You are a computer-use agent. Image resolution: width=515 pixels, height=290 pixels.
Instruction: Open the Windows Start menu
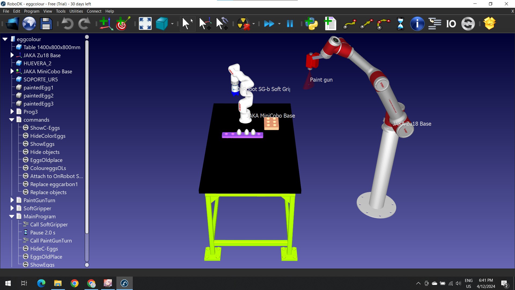8,283
